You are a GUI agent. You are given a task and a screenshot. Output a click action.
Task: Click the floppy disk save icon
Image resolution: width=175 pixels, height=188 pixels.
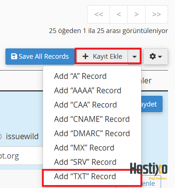click(14, 56)
